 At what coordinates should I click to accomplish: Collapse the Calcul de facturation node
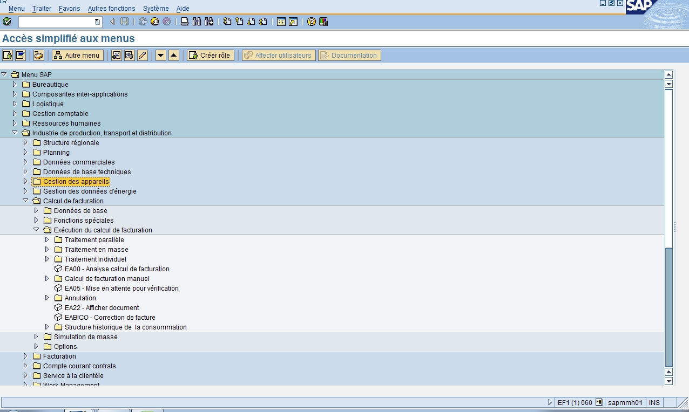pos(25,200)
